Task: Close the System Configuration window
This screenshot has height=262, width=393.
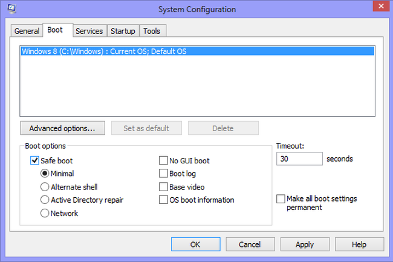Action: point(381,6)
